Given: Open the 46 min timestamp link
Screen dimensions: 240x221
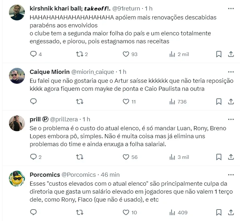Looking at the screenshot, I should point(110,175).
